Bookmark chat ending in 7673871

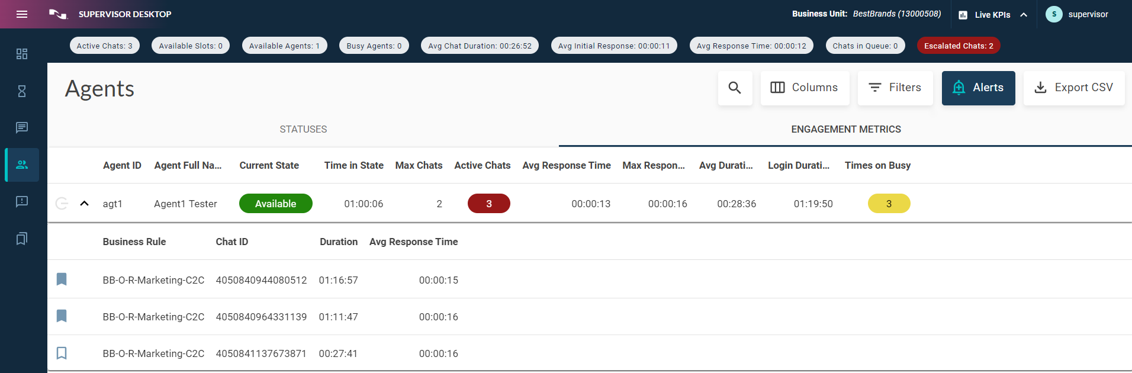[62, 353]
